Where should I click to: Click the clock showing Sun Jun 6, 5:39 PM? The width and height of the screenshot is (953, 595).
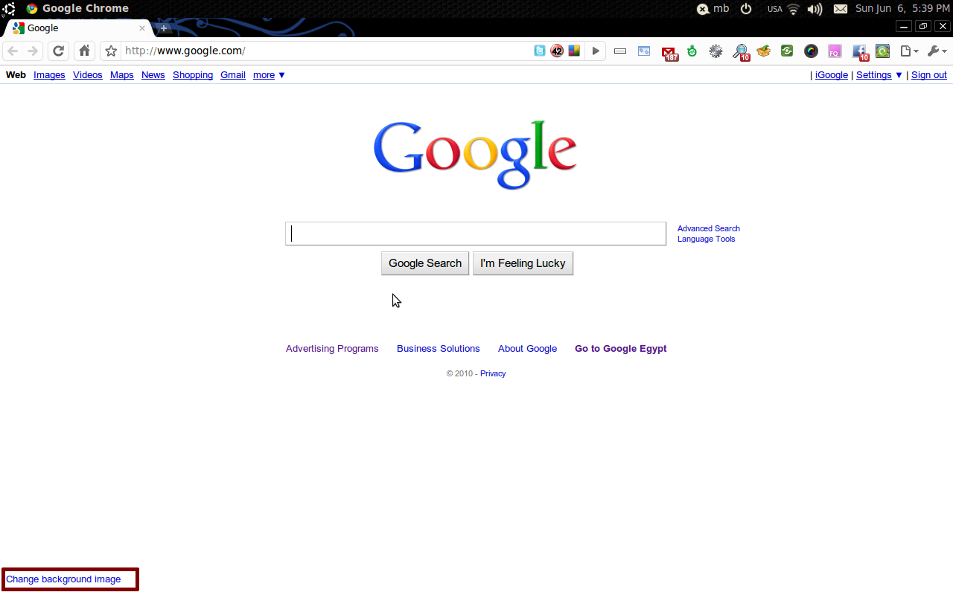click(902, 9)
